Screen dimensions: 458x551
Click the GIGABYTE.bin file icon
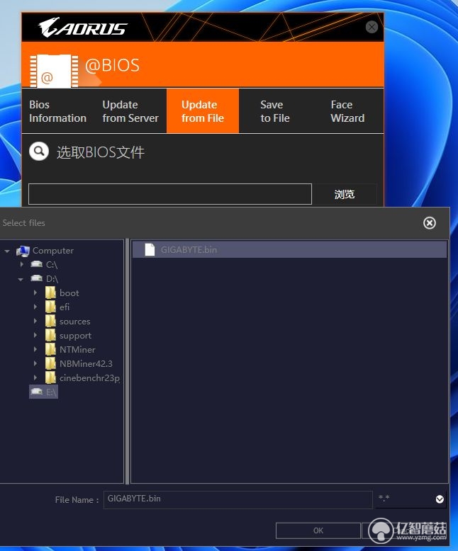pos(150,249)
